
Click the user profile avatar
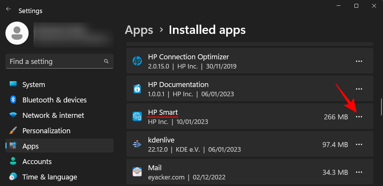[x=17, y=33]
